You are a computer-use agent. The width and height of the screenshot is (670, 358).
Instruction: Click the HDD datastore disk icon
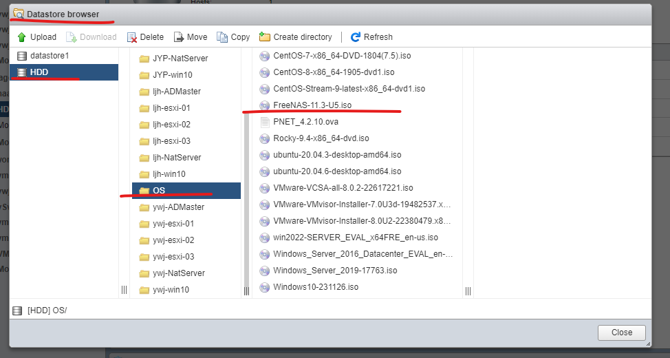(22, 72)
